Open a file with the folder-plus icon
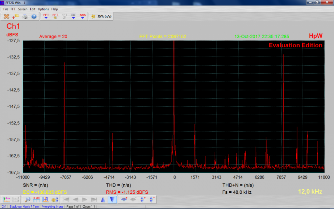Image resolution: width=334 pixels, height=209 pixels. point(16,16)
